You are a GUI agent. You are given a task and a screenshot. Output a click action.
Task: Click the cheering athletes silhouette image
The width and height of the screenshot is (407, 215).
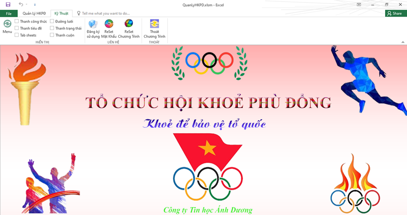click(51, 183)
